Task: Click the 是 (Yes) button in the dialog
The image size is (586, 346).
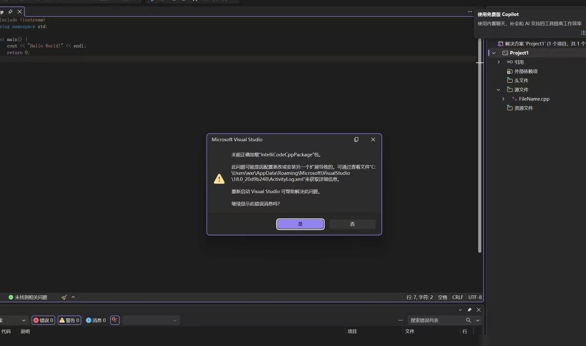Action: (x=300, y=224)
